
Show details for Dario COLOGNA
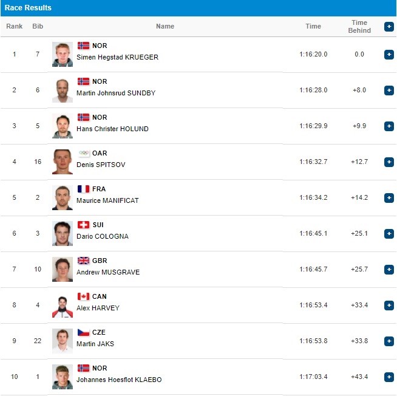[x=389, y=234]
